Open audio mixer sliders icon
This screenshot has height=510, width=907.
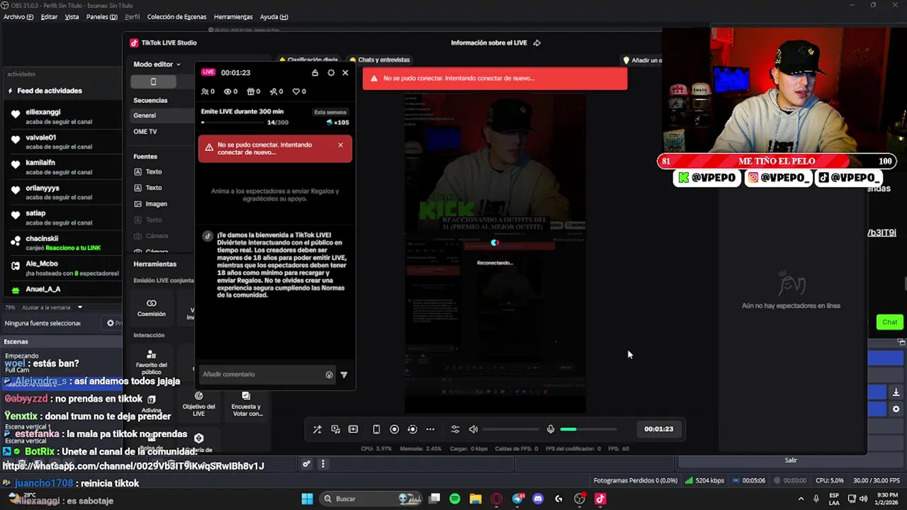[455, 429]
